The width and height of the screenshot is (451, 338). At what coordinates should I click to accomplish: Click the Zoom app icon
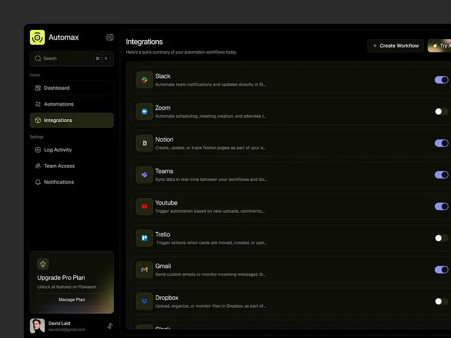tap(144, 111)
